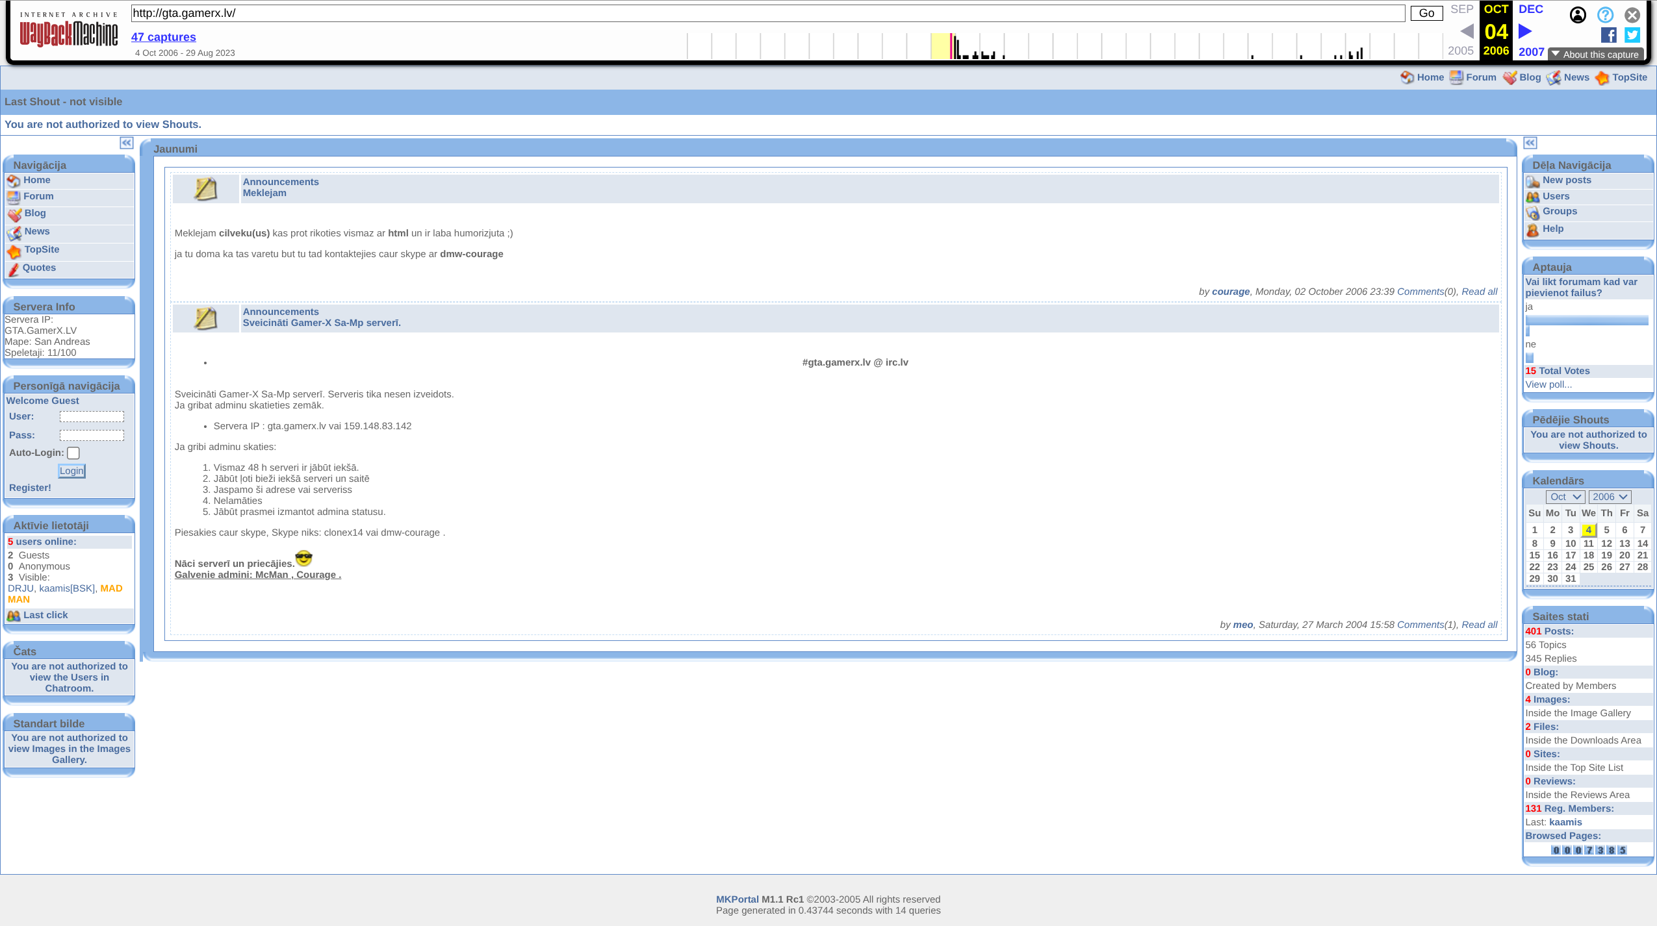Click the Help icon
The height and width of the screenshot is (926, 1657).
tap(1533, 231)
